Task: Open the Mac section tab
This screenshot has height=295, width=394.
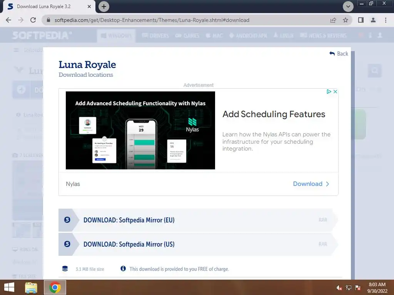Action: pyautogui.click(x=214, y=36)
